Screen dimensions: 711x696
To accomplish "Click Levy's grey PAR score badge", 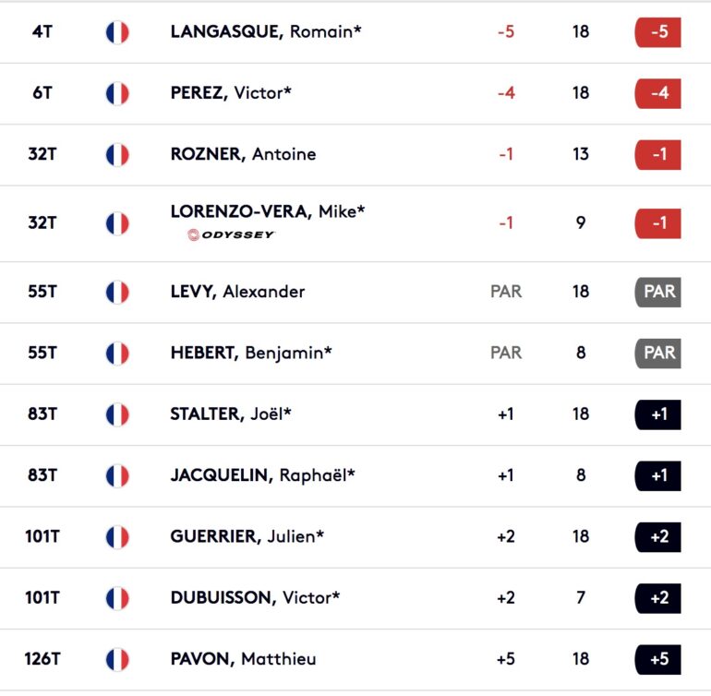I will pos(657,292).
